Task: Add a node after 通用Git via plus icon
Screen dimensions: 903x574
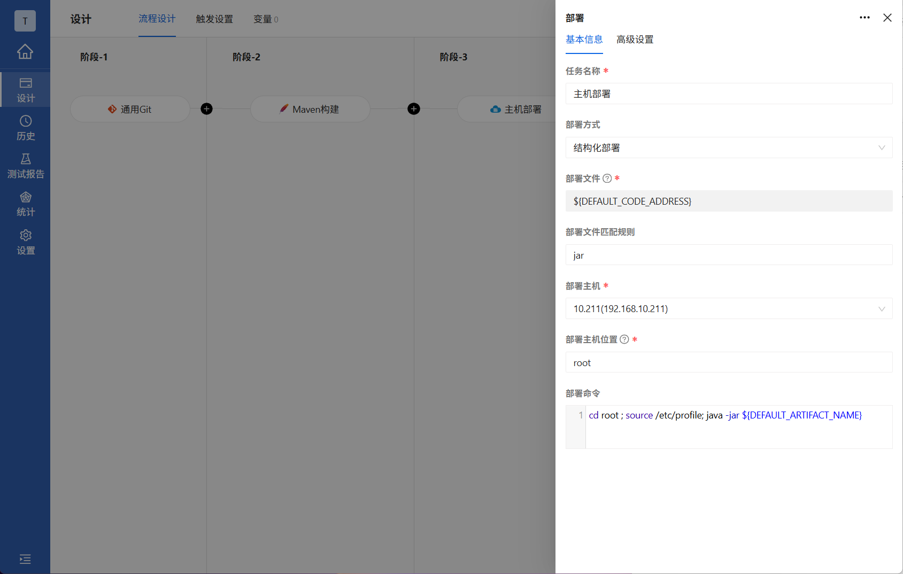Action: point(206,108)
